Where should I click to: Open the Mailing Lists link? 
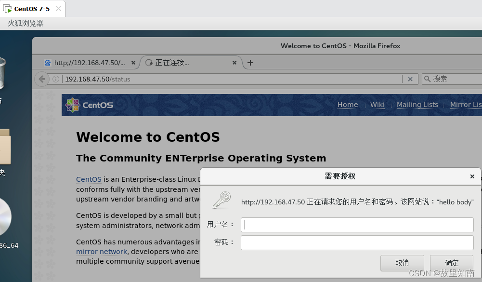point(417,105)
